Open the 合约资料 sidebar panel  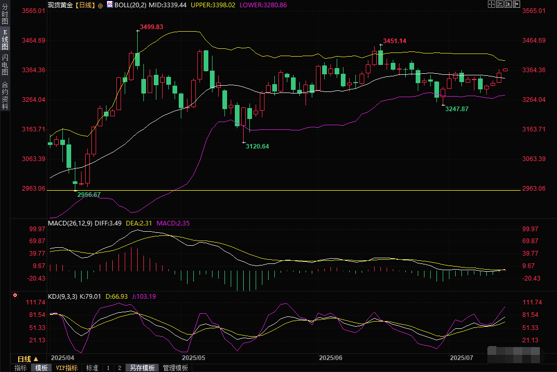(x=5, y=95)
